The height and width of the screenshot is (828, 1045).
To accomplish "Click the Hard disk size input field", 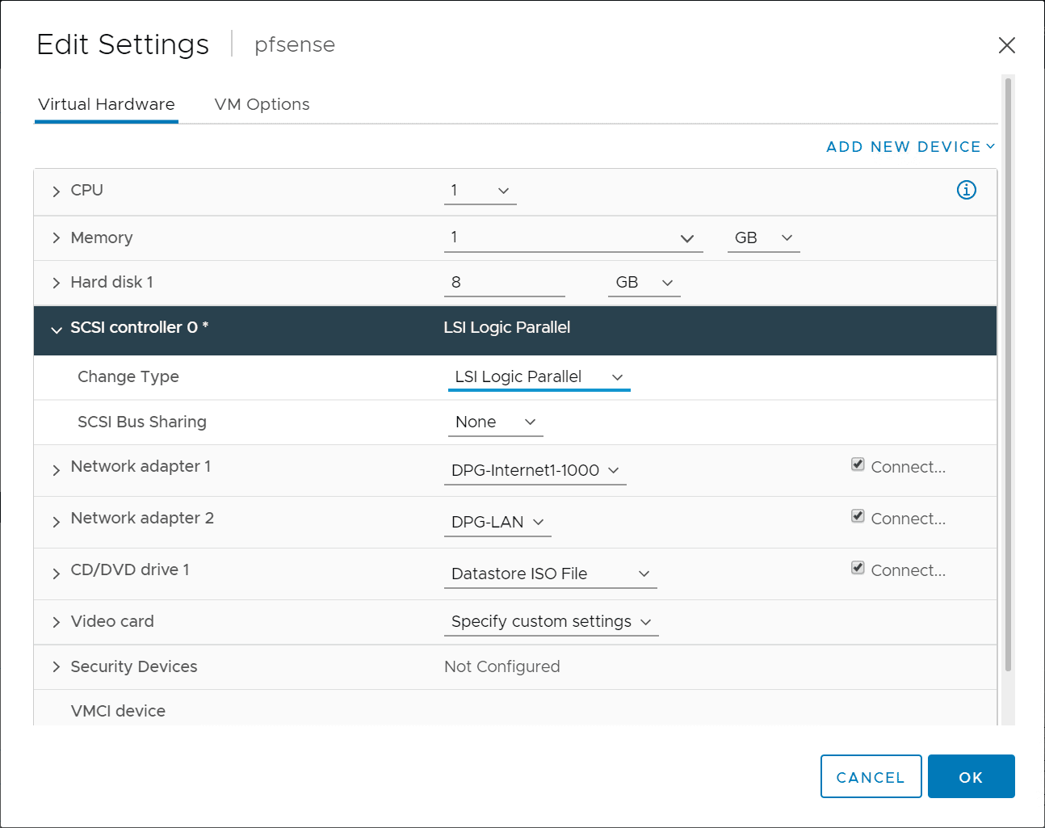I will (x=504, y=283).
